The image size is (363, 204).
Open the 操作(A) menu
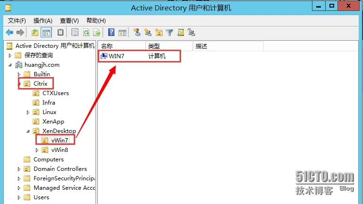point(43,21)
